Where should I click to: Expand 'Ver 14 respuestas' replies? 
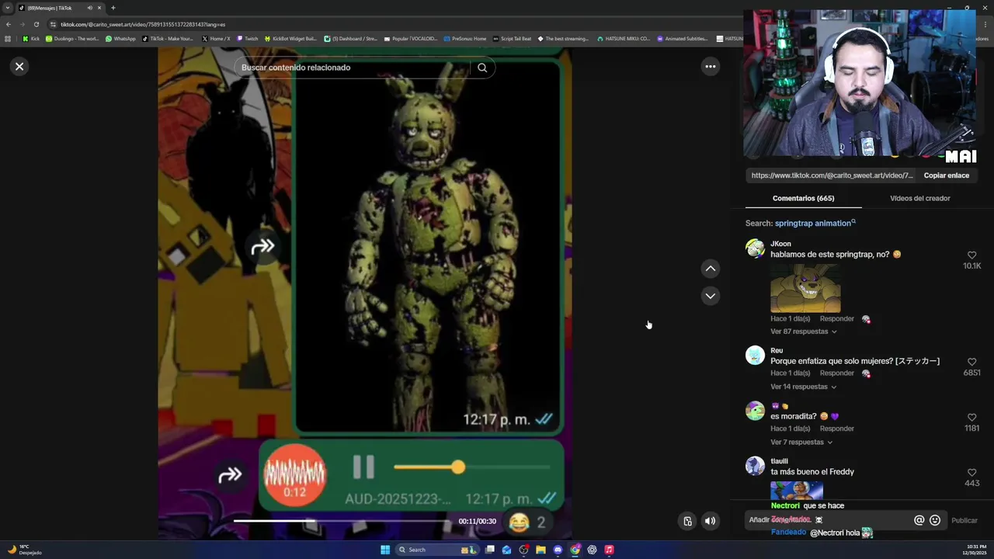[803, 387]
